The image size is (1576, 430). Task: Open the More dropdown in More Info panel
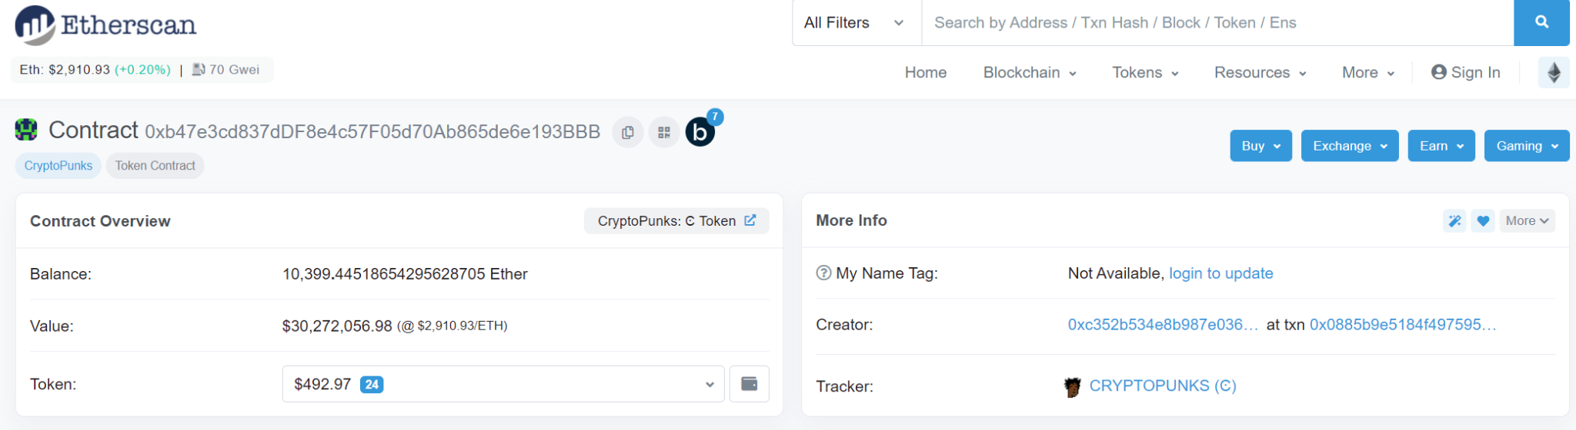(1527, 221)
